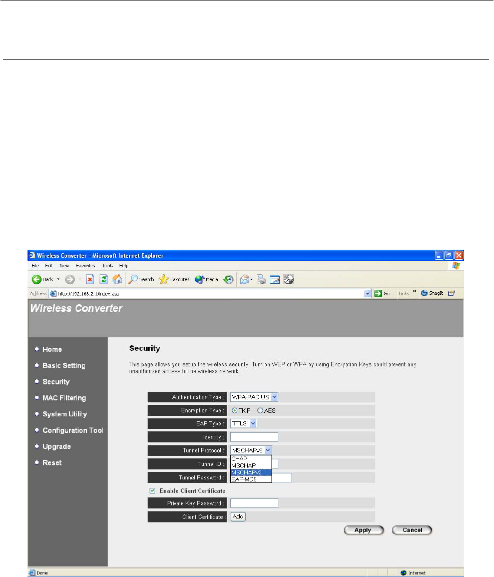Click the Internet zone globe in status bar

pyautogui.click(x=403, y=572)
